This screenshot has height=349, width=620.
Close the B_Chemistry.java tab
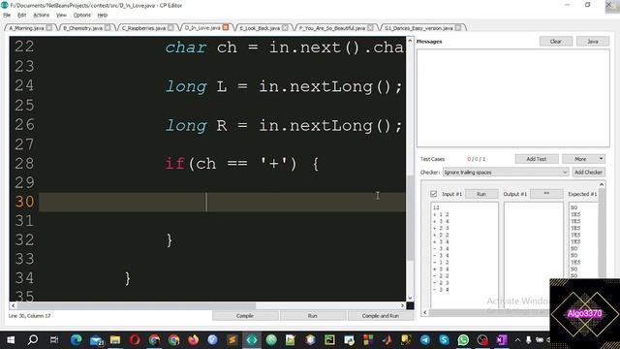(108, 28)
